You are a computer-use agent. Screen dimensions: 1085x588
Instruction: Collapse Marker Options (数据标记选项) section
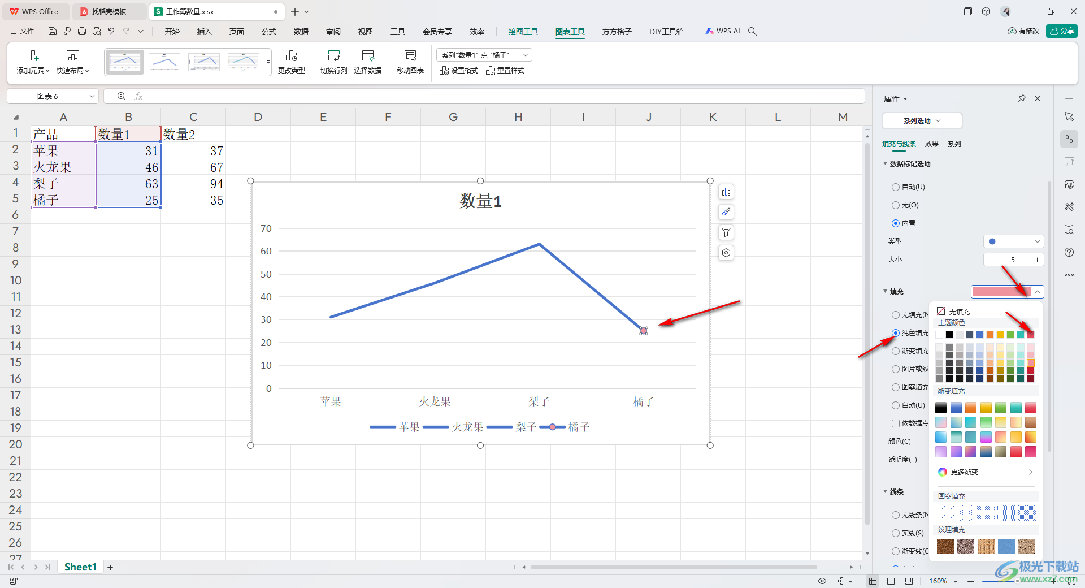(886, 164)
